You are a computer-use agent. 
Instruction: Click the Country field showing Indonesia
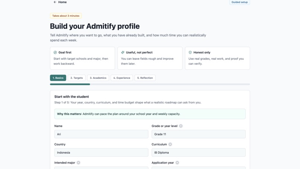[101, 153]
